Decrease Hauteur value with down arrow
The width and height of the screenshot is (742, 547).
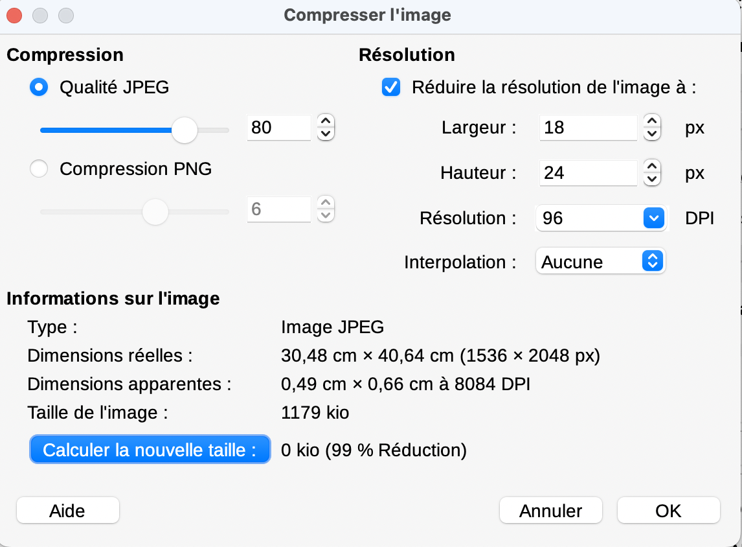[x=652, y=180]
